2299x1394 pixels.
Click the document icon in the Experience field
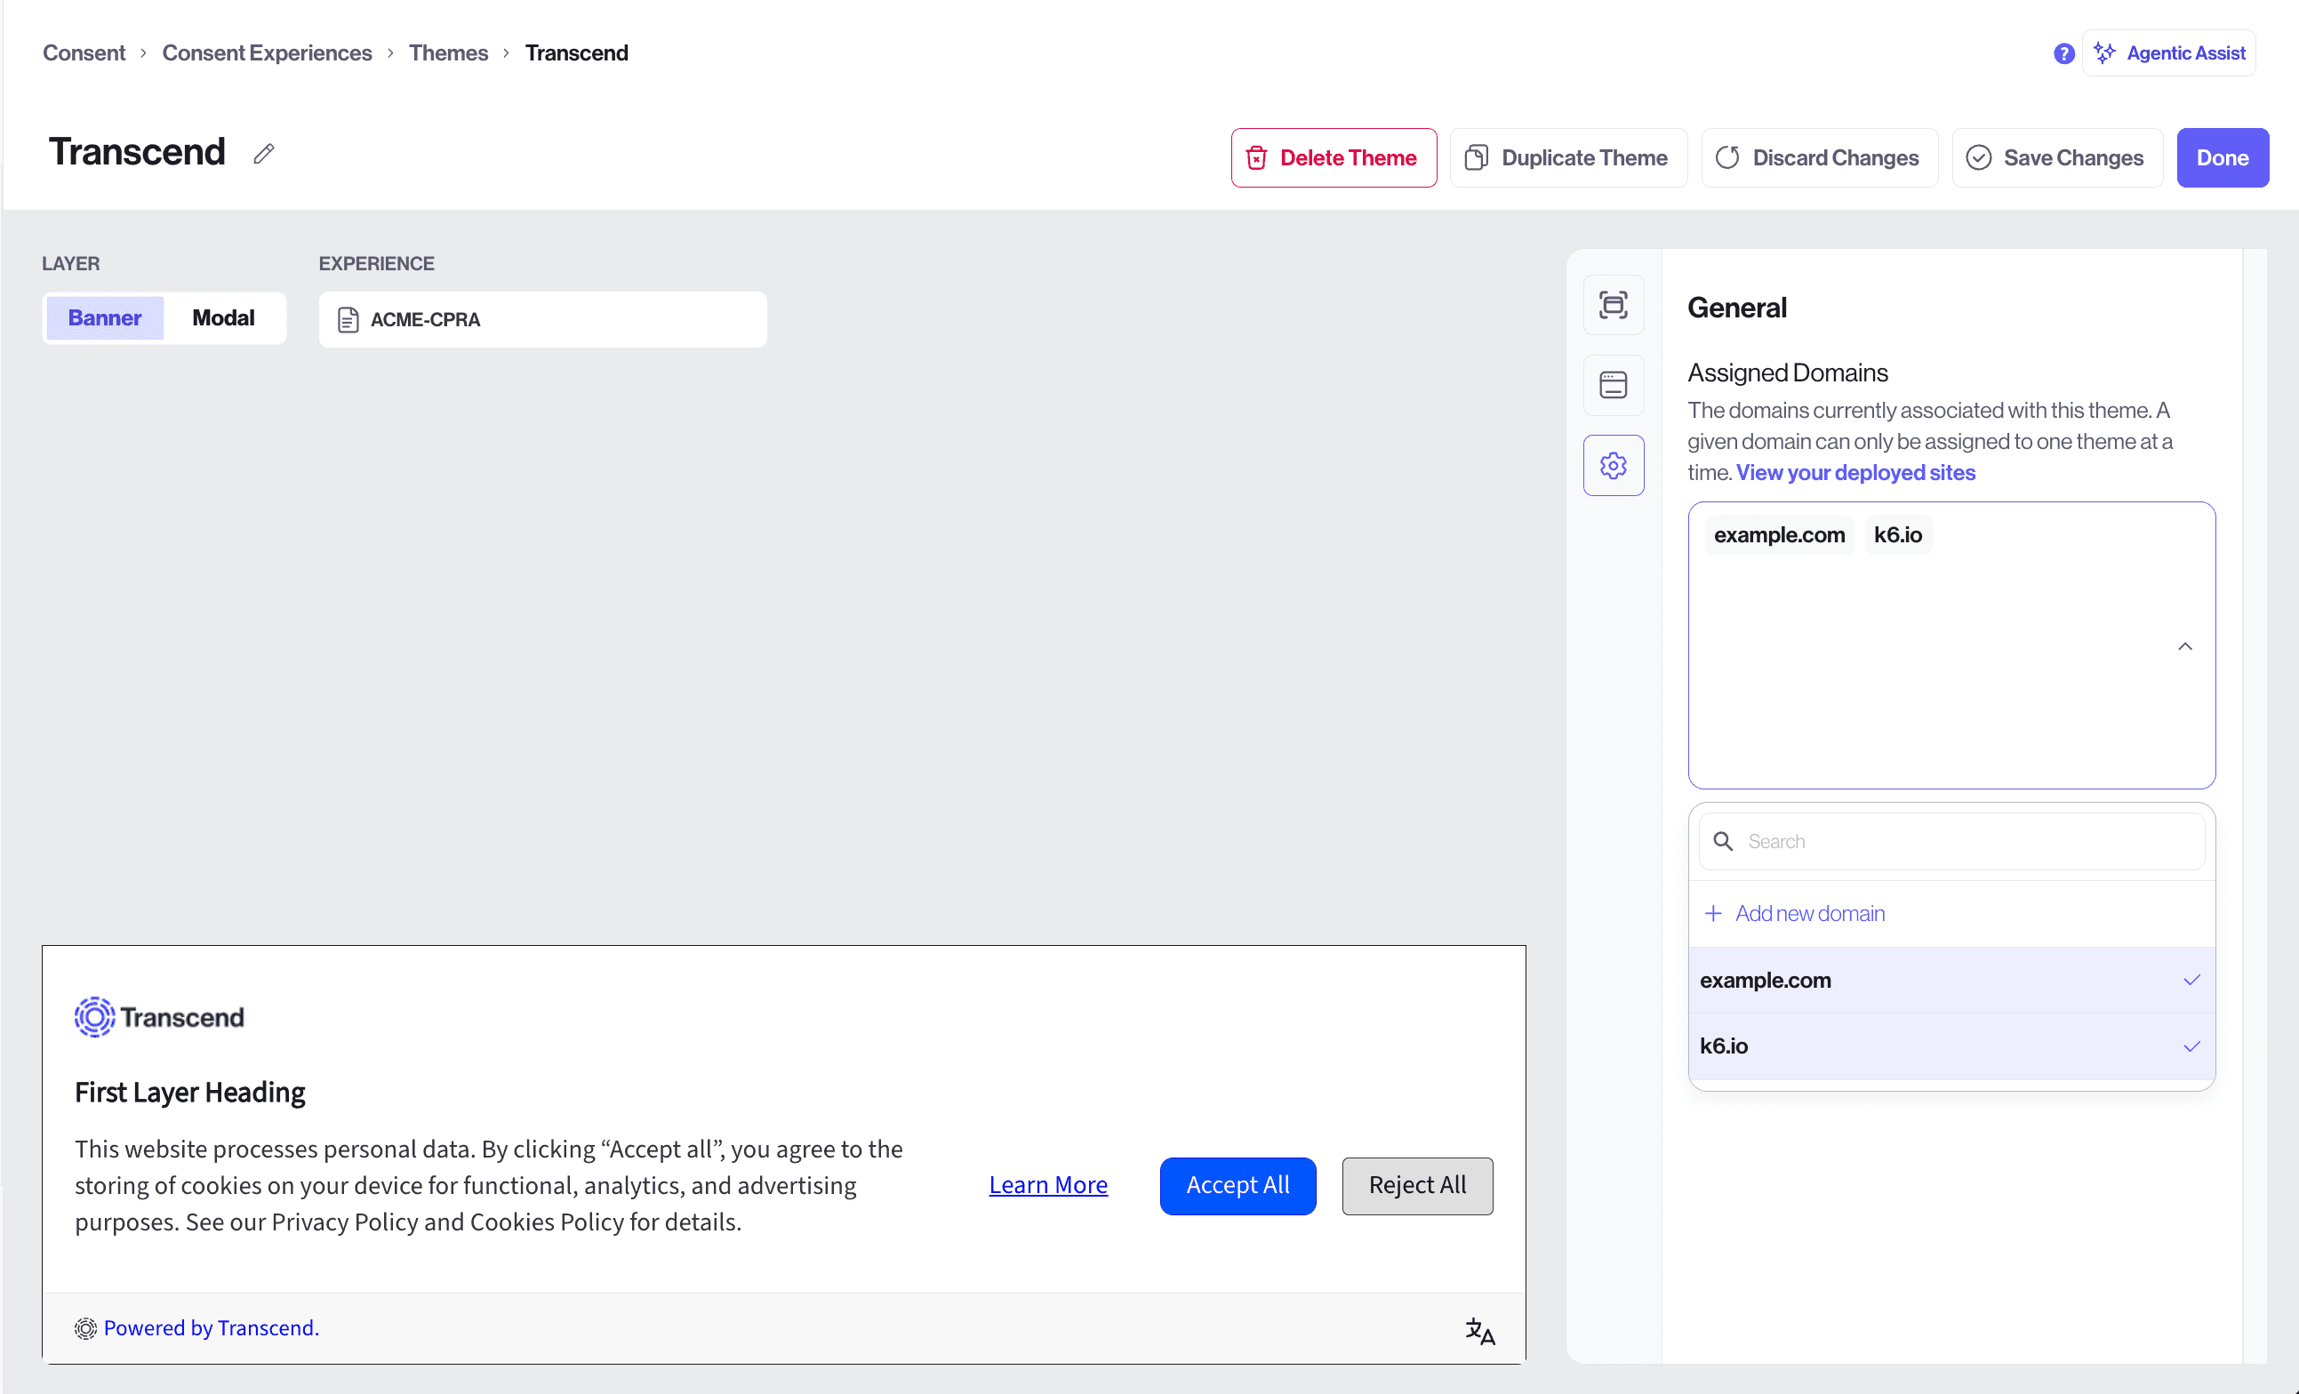pyautogui.click(x=348, y=320)
